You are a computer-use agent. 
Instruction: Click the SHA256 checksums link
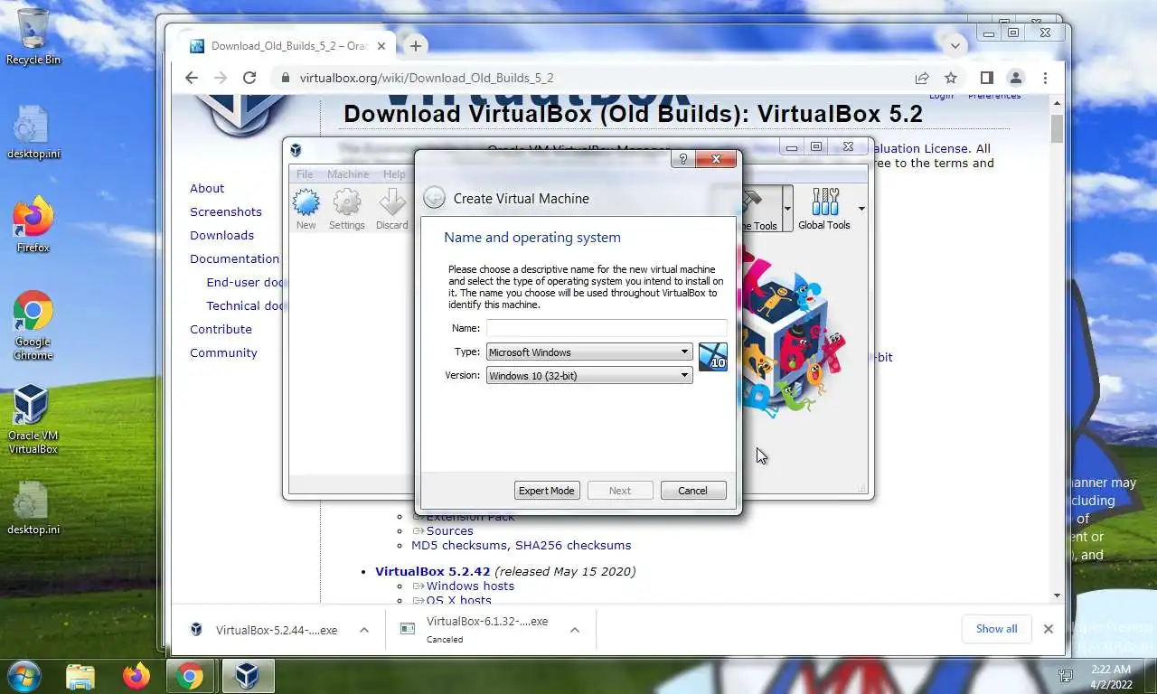(x=573, y=545)
